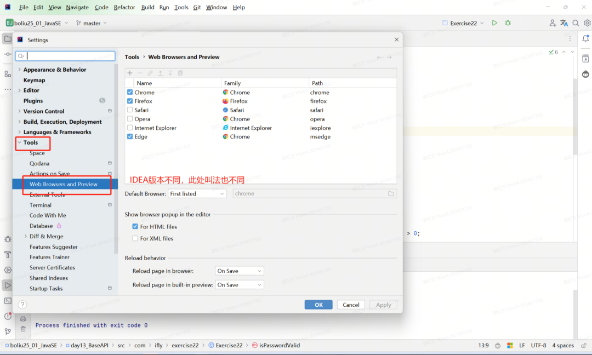Viewport: 592px width, 355px height.
Task: Toggle For HTML files checkbox
Action: pyautogui.click(x=135, y=226)
